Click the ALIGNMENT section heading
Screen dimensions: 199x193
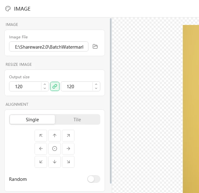pyautogui.click(x=17, y=104)
